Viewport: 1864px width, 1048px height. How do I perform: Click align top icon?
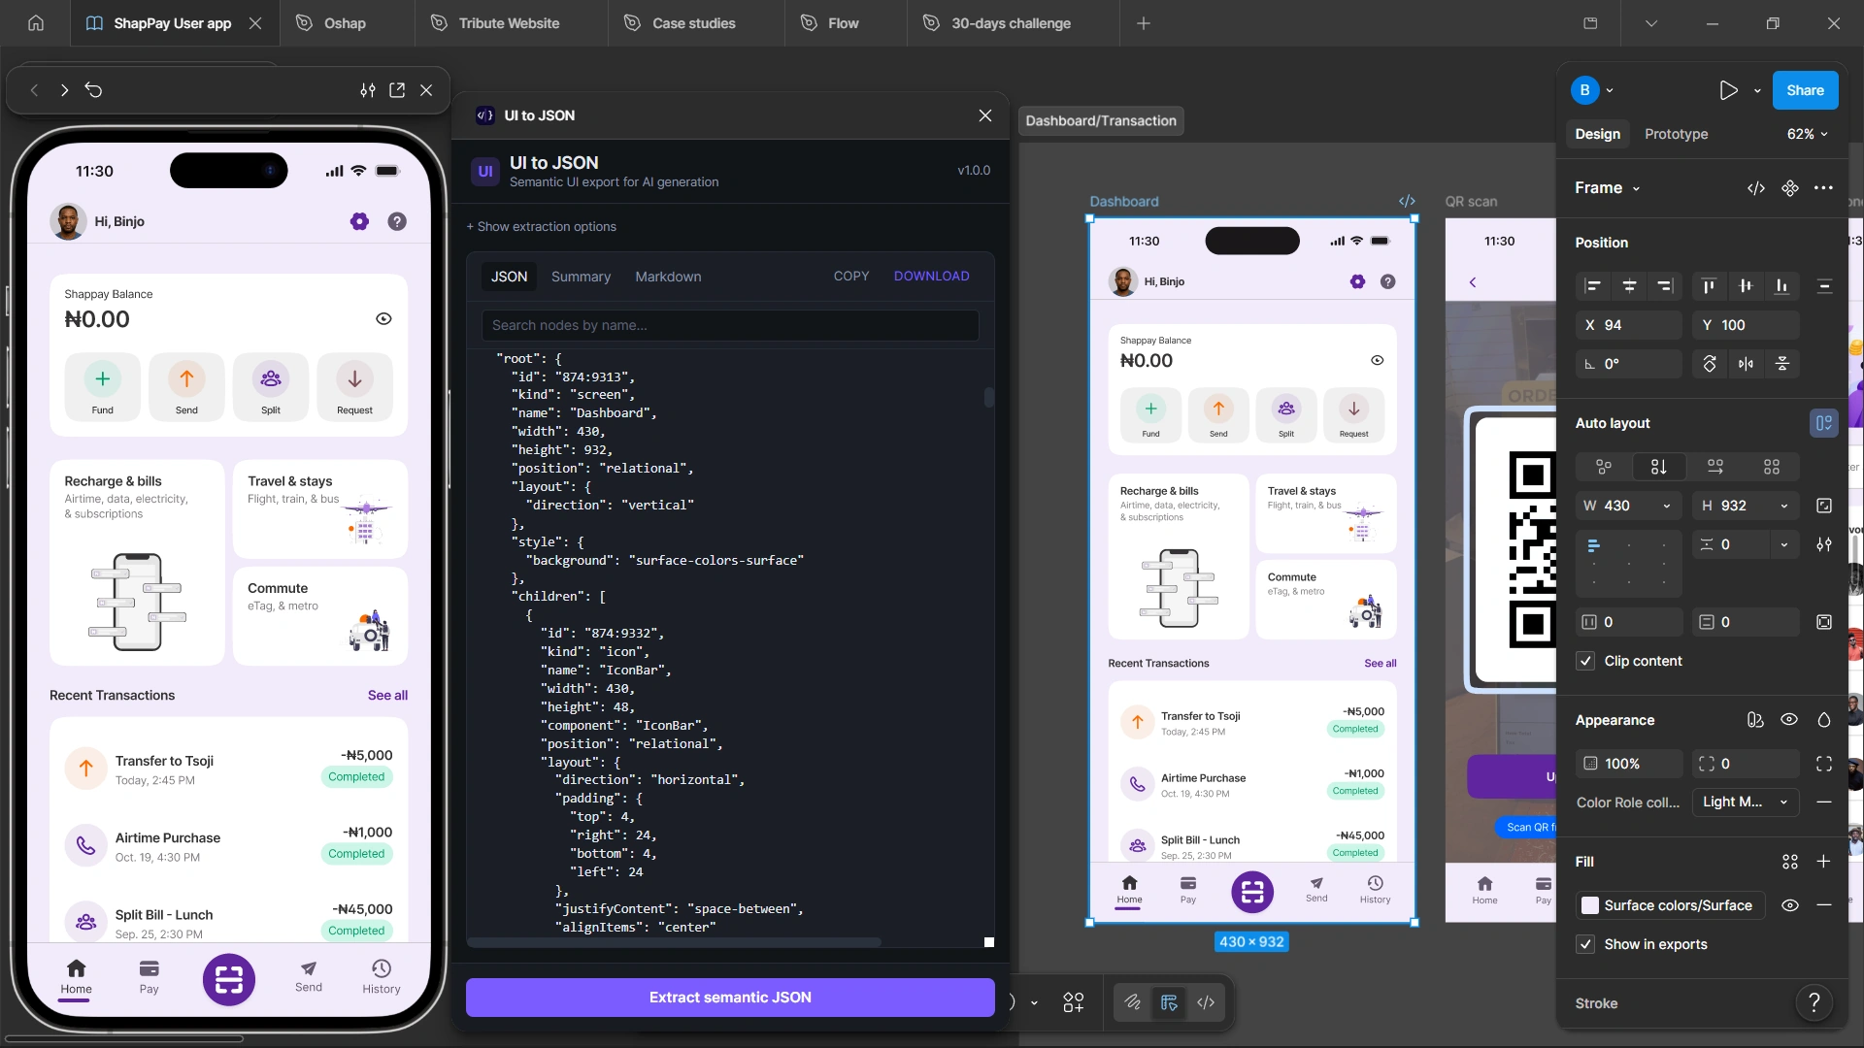[1710, 286]
